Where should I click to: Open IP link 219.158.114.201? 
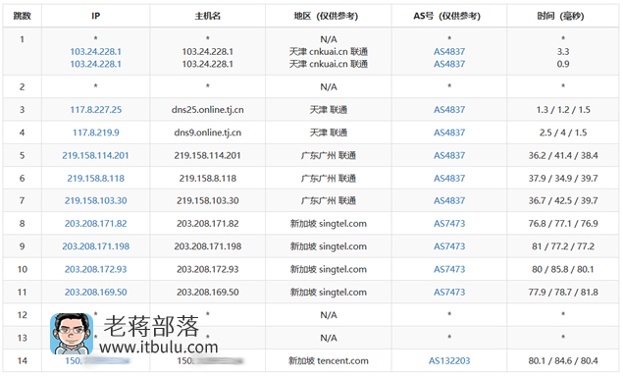coord(96,155)
